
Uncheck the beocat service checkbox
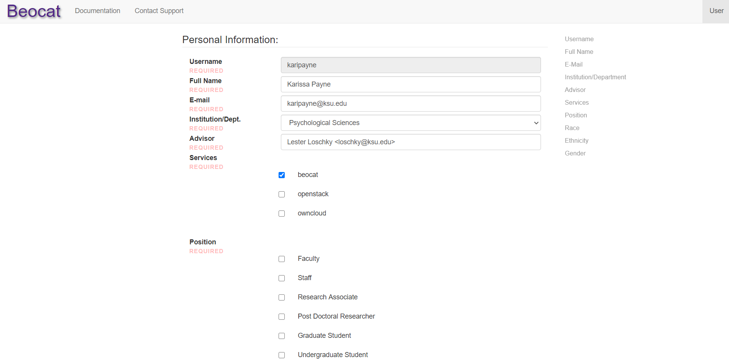(282, 175)
